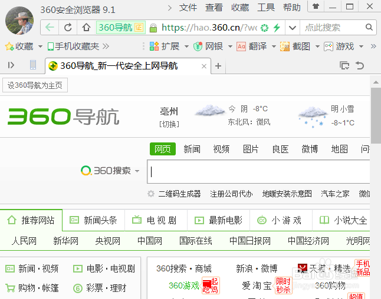This screenshot has height=299, width=381.
Task: Click the screenshot capture icon
Action: pyautogui.click(x=285, y=46)
